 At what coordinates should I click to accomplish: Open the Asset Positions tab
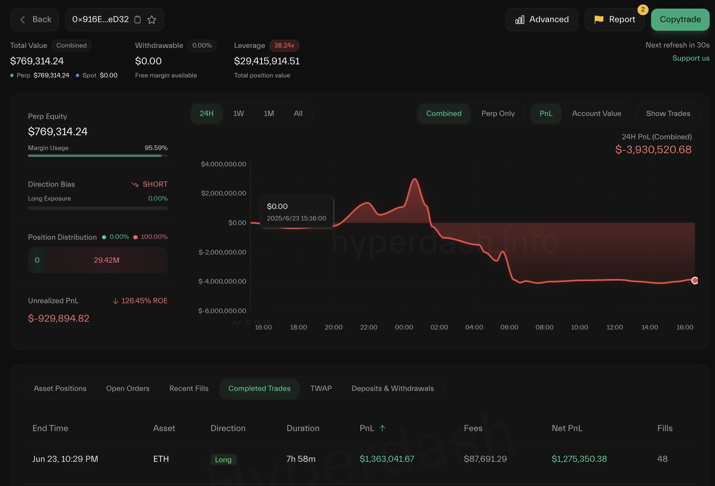point(60,388)
